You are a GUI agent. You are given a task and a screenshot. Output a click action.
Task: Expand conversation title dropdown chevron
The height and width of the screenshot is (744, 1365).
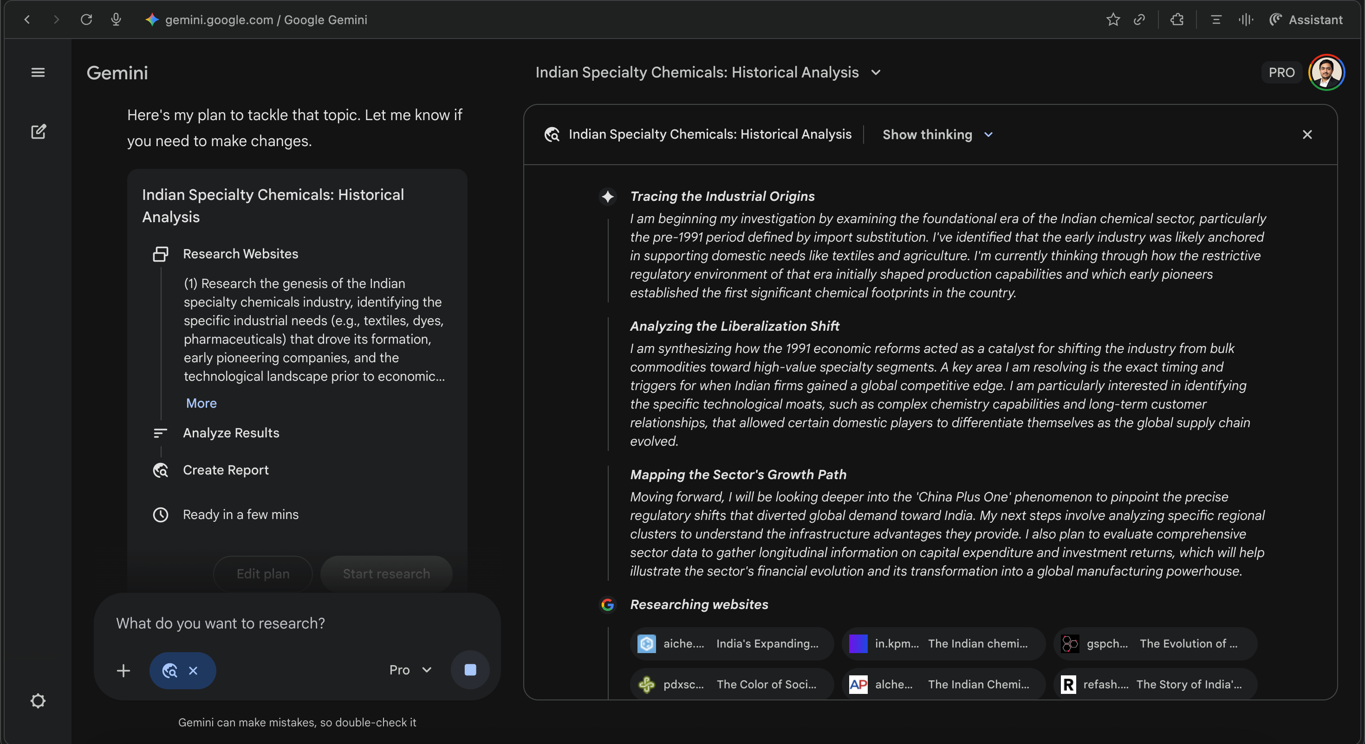[875, 72]
